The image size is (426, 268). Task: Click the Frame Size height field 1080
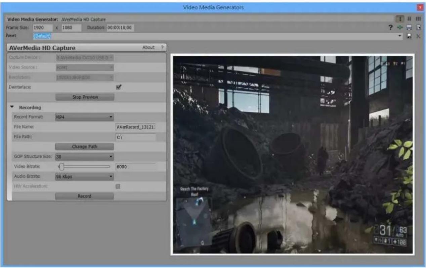(71, 28)
